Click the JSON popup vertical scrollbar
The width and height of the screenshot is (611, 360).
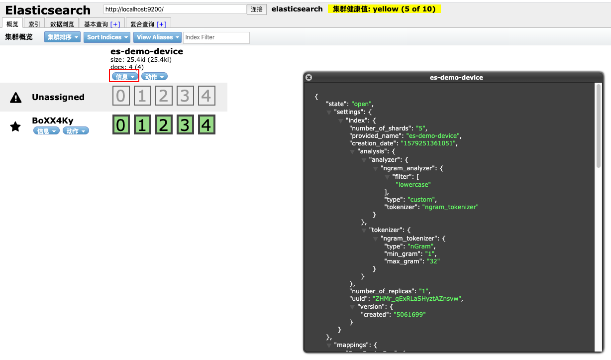click(x=598, y=125)
